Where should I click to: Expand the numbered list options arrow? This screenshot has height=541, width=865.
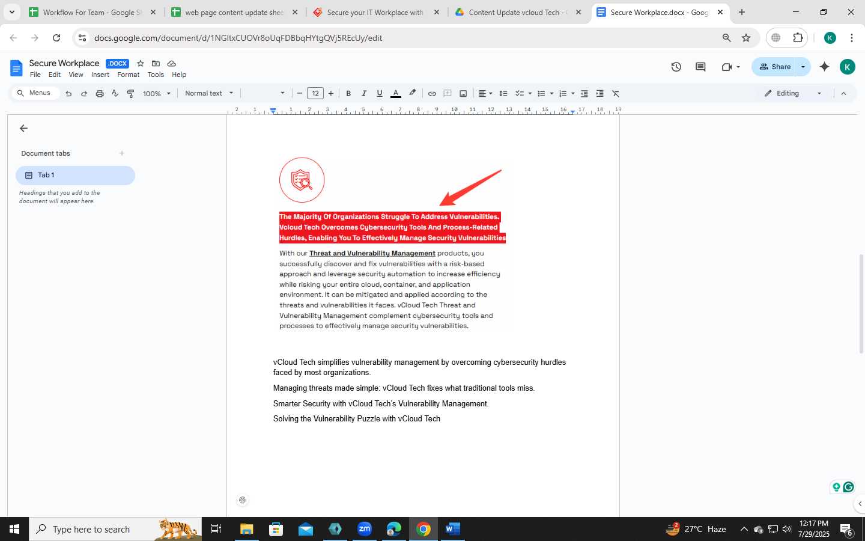[573, 93]
